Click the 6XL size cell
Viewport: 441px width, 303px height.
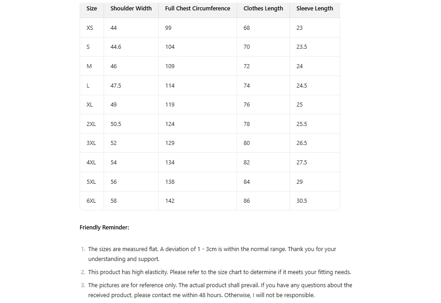pos(91,201)
